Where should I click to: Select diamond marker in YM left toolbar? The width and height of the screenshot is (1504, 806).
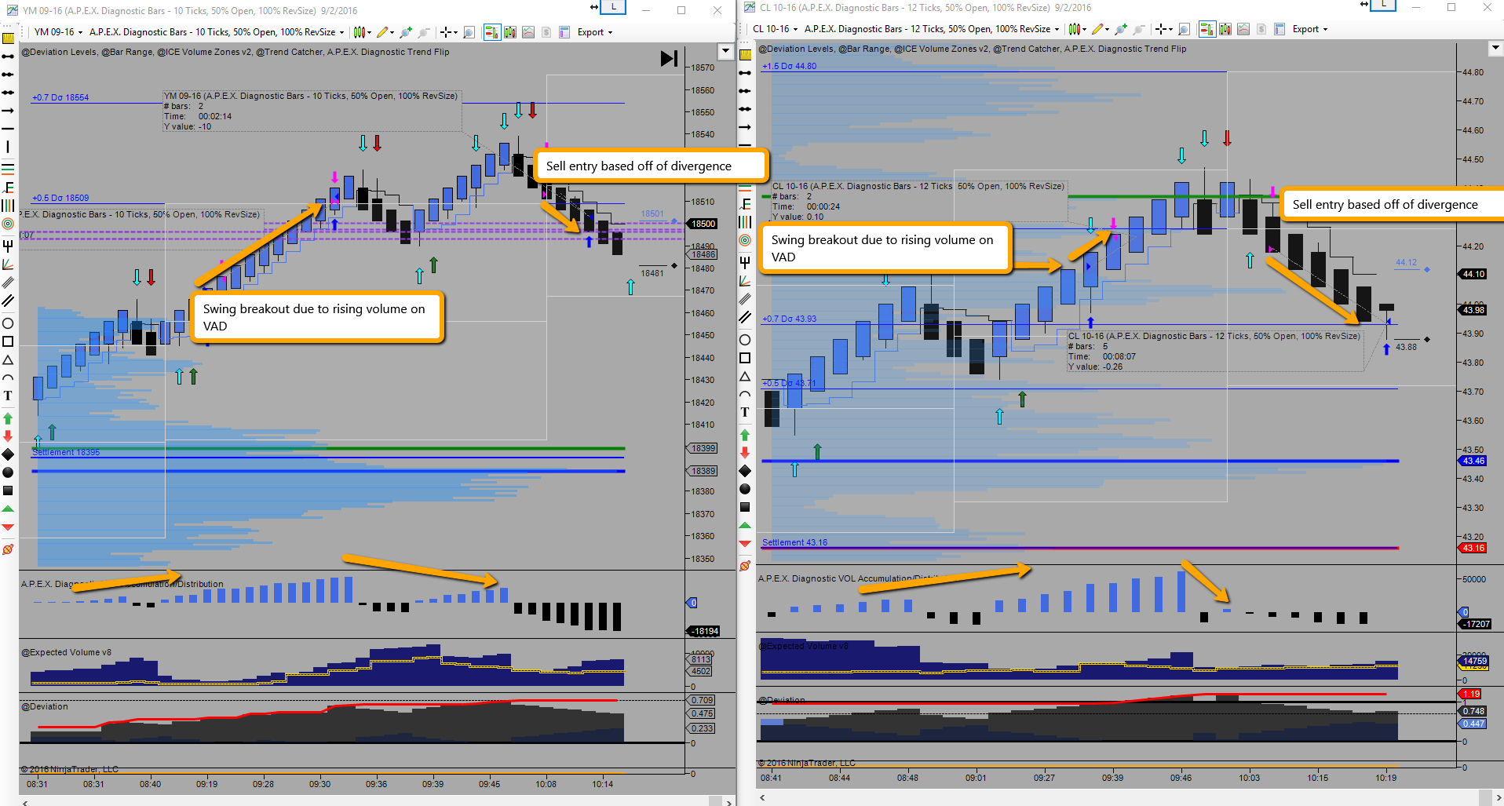tap(8, 454)
